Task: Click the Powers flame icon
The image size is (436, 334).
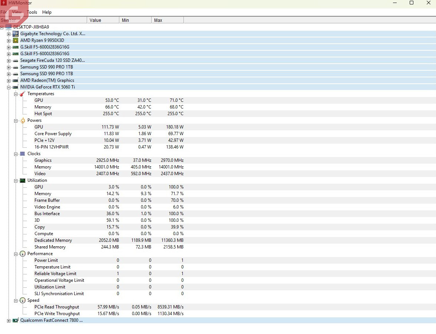Action: pos(23,120)
